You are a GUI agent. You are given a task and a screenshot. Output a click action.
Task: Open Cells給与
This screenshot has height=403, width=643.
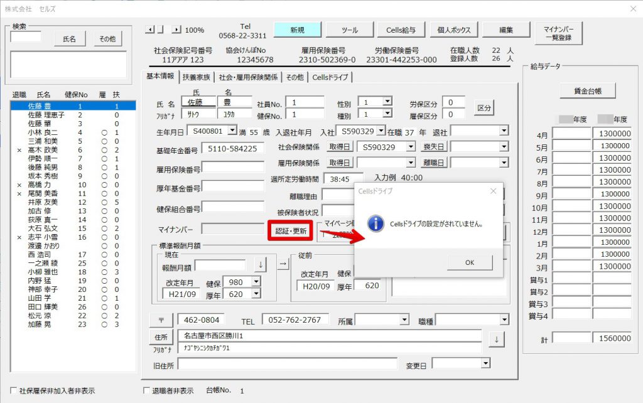click(x=401, y=30)
